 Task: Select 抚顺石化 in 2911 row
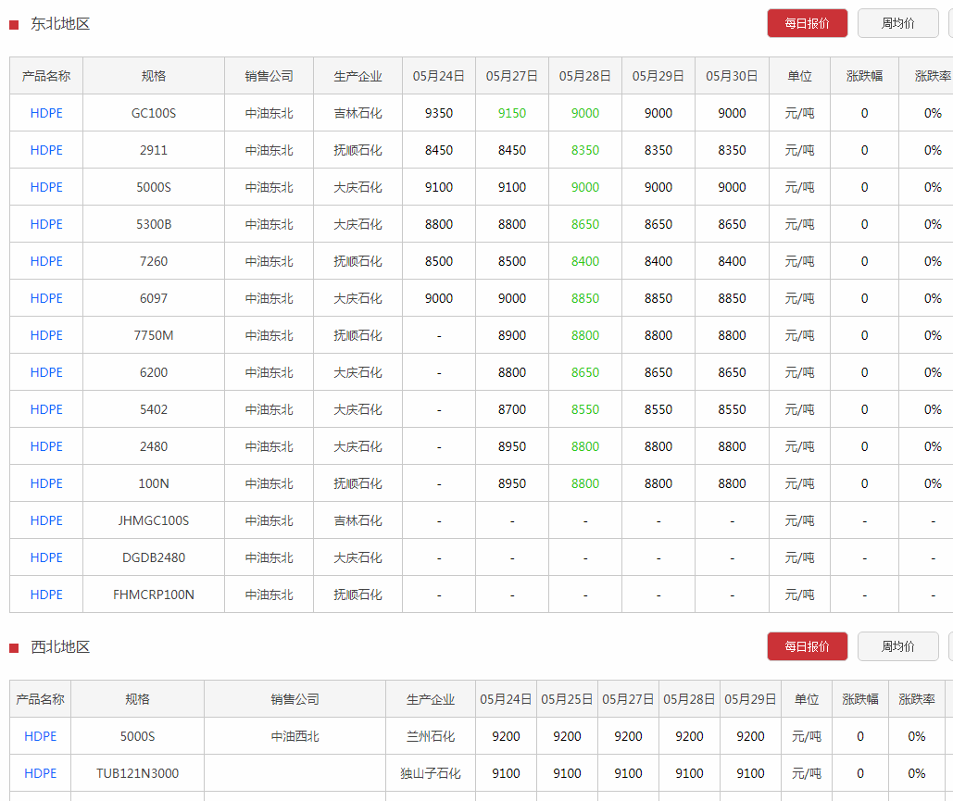tap(357, 150)
